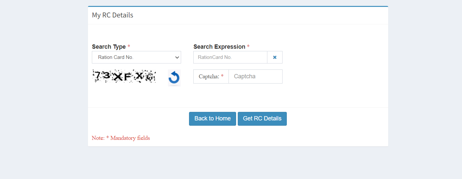Click the 'Search Type' field label
The height and width of the screenshot is (179, 462).
tap(109, 47)
